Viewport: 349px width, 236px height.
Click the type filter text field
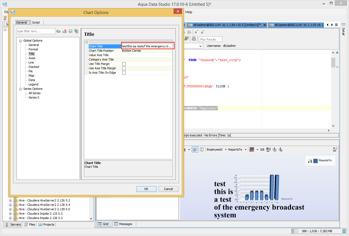click(x=36, y=31)
